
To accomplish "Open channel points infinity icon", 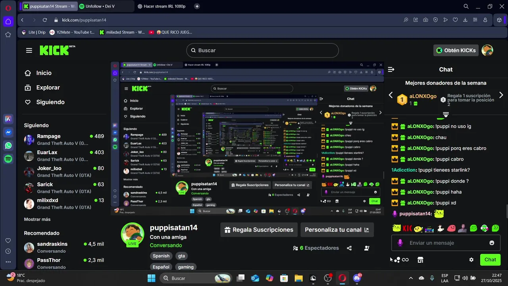I will coord(405,260).
